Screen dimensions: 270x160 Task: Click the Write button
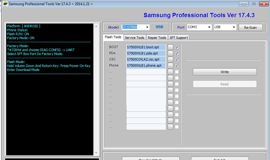tap(225, 72)
